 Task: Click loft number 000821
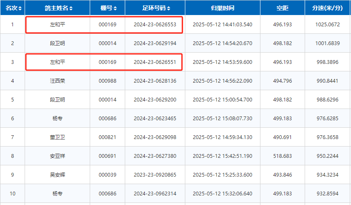click(107, 137)
